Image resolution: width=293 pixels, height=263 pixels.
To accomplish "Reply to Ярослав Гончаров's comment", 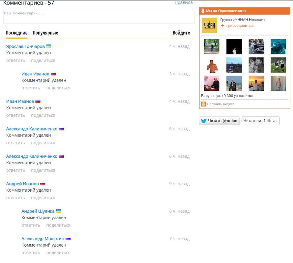I will coord(15,60).
